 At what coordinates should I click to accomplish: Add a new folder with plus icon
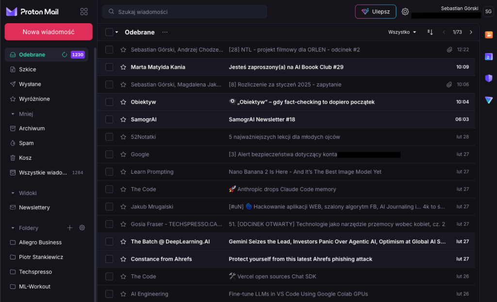tap(69, 228)
